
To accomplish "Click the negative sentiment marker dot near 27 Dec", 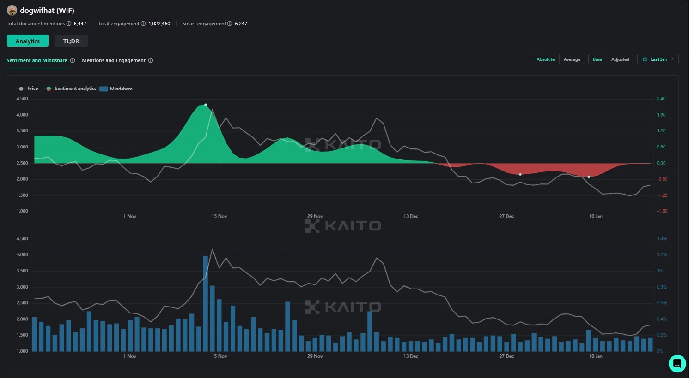I will point(520,174).
